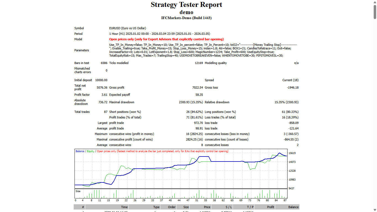Select the Strategy Tester Report title

tap(186, 5)
